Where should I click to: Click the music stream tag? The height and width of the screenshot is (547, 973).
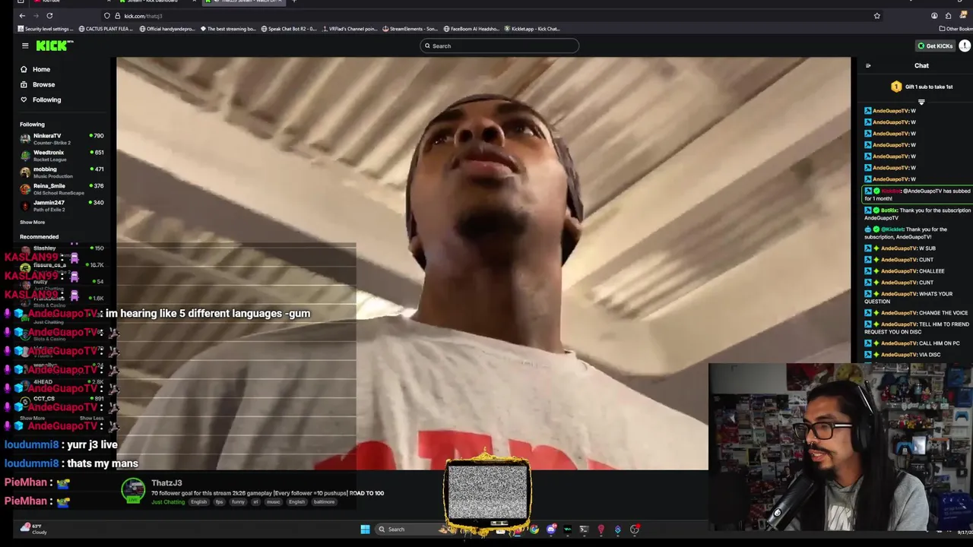273,502
